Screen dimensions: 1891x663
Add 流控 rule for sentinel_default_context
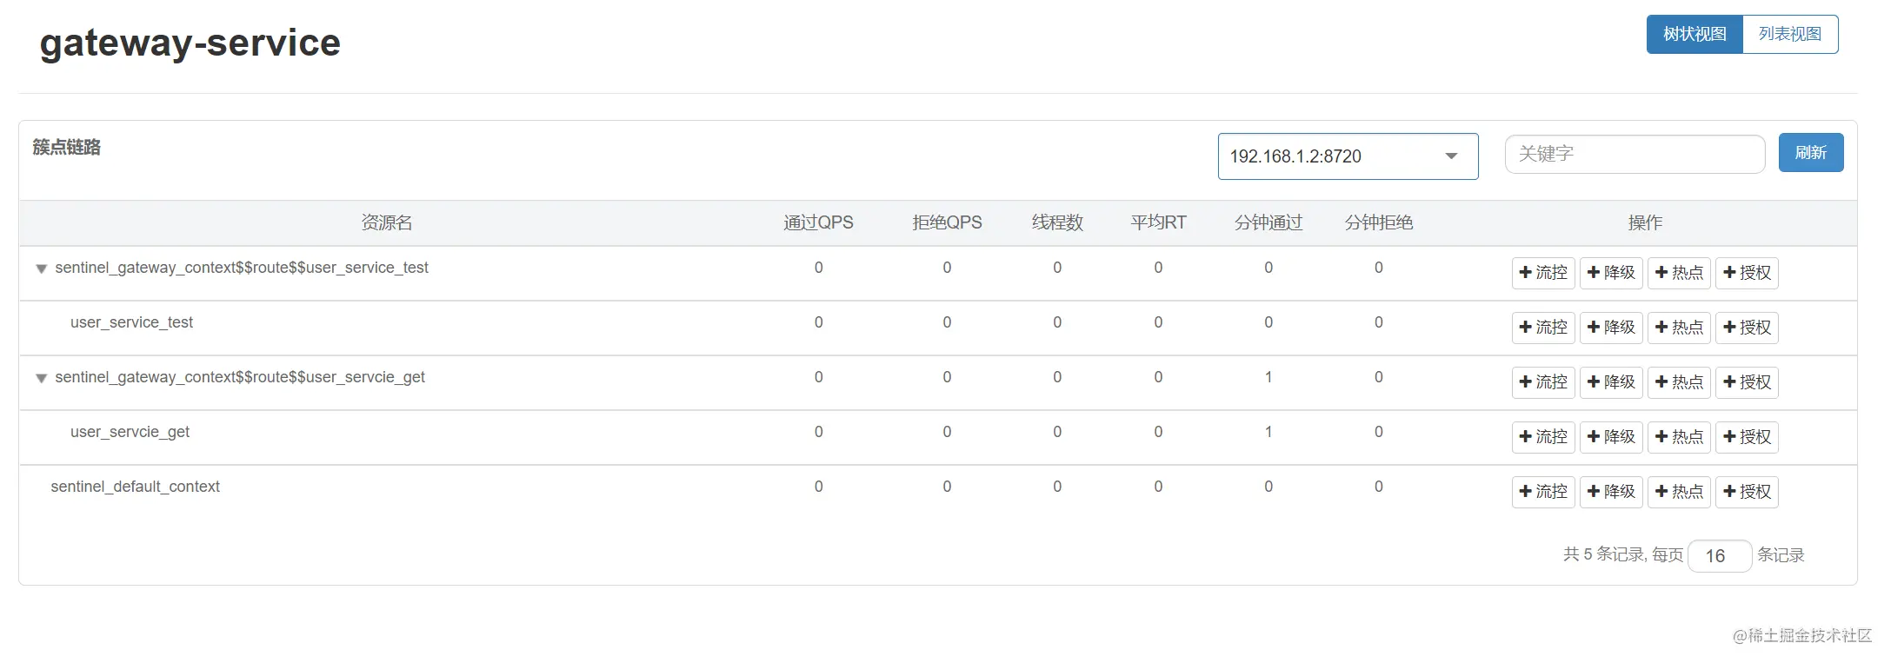click(x=1543, y=492)
